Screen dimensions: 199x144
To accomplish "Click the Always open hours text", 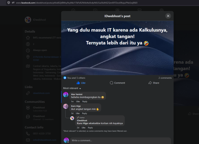I will pyautogui.click(x=40, y=50).
